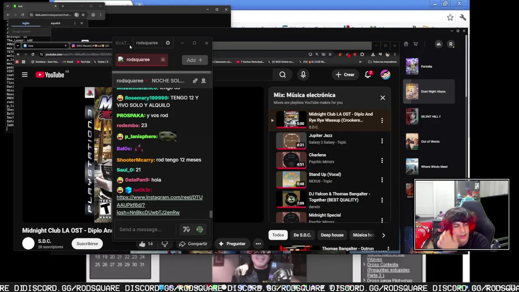
Task: Select the Todos filter chip
Action: click(x=278, y=235)
